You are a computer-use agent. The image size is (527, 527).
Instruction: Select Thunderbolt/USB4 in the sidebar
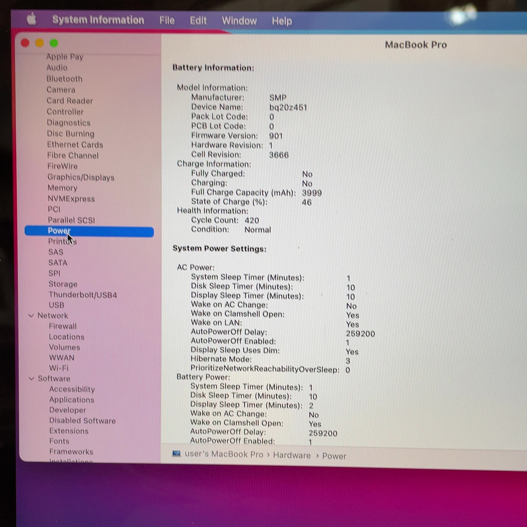pos(83,295)
